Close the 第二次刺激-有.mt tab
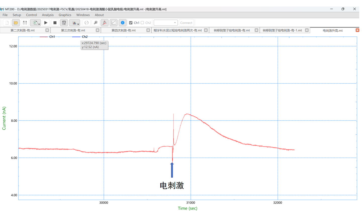The height and width of the screenshot is (211, 362). 47,30
